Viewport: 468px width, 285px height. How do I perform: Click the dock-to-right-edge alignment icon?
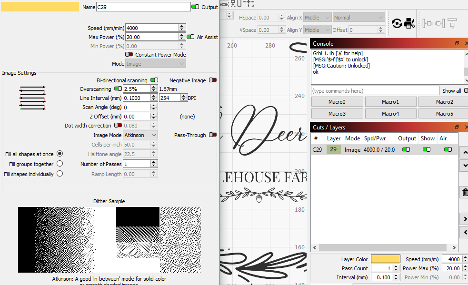coord(440,23)
